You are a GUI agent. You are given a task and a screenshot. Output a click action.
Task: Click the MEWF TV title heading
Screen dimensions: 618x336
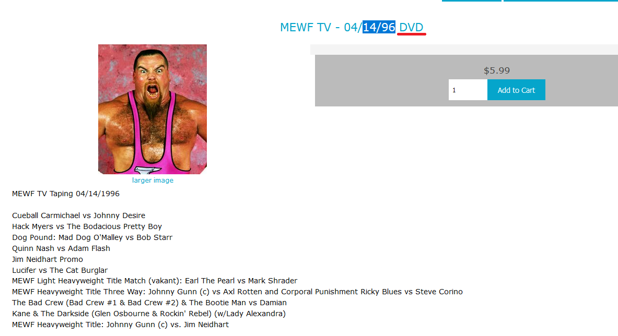352,27
